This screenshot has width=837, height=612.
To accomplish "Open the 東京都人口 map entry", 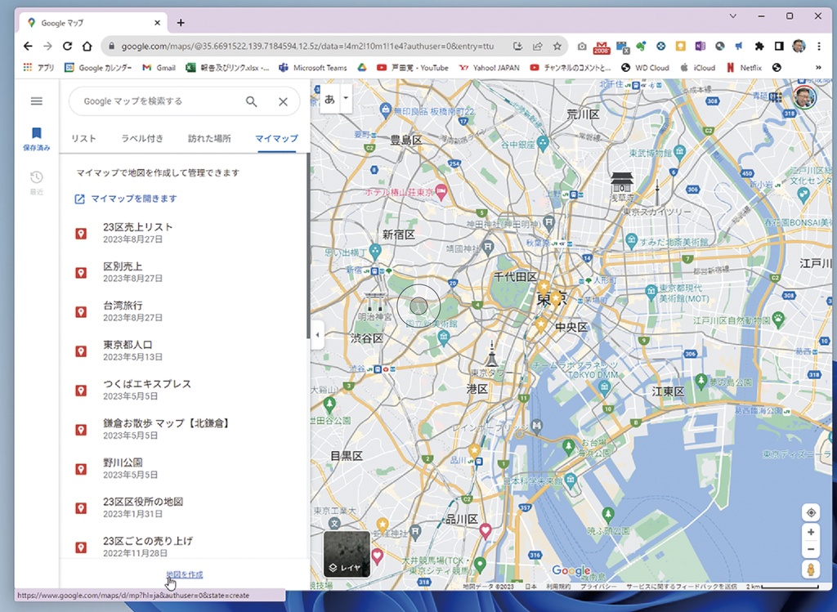I will tap(184, 351).
